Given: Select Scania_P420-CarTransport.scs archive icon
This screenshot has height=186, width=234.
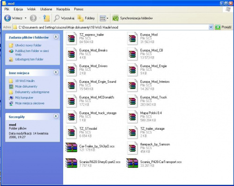Looking at the screenshot, I should [x=132, y=163].
